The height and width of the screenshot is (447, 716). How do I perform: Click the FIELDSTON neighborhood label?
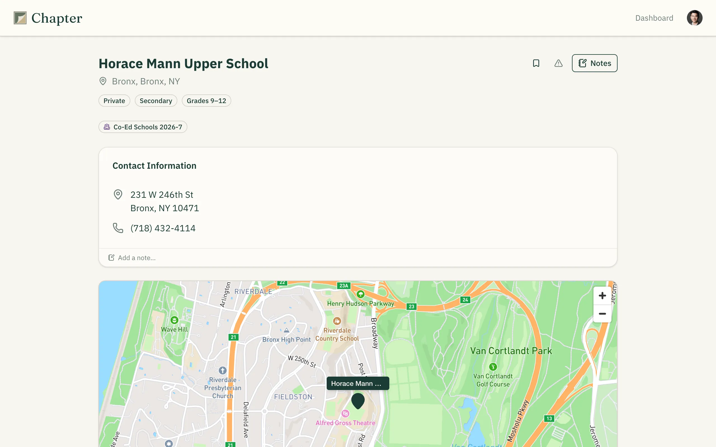pos(293,397)
